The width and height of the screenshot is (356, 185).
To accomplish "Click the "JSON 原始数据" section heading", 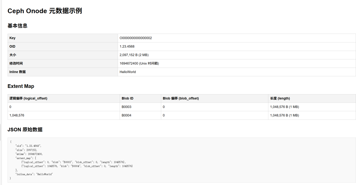I will click(x=25, y=130).
